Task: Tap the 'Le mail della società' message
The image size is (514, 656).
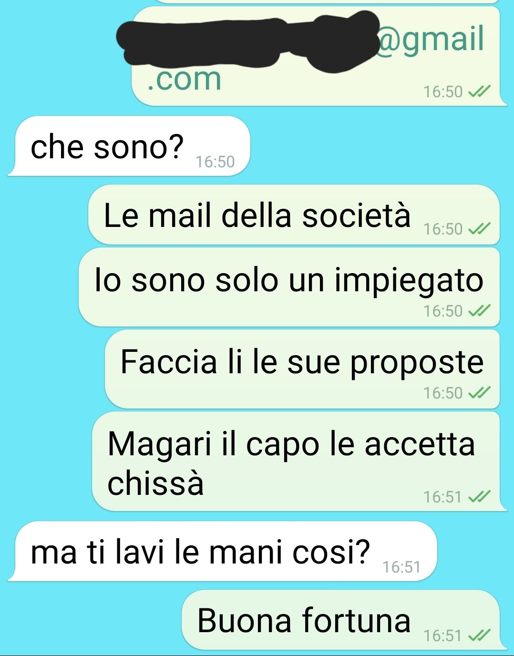Action: coord(294,215)
